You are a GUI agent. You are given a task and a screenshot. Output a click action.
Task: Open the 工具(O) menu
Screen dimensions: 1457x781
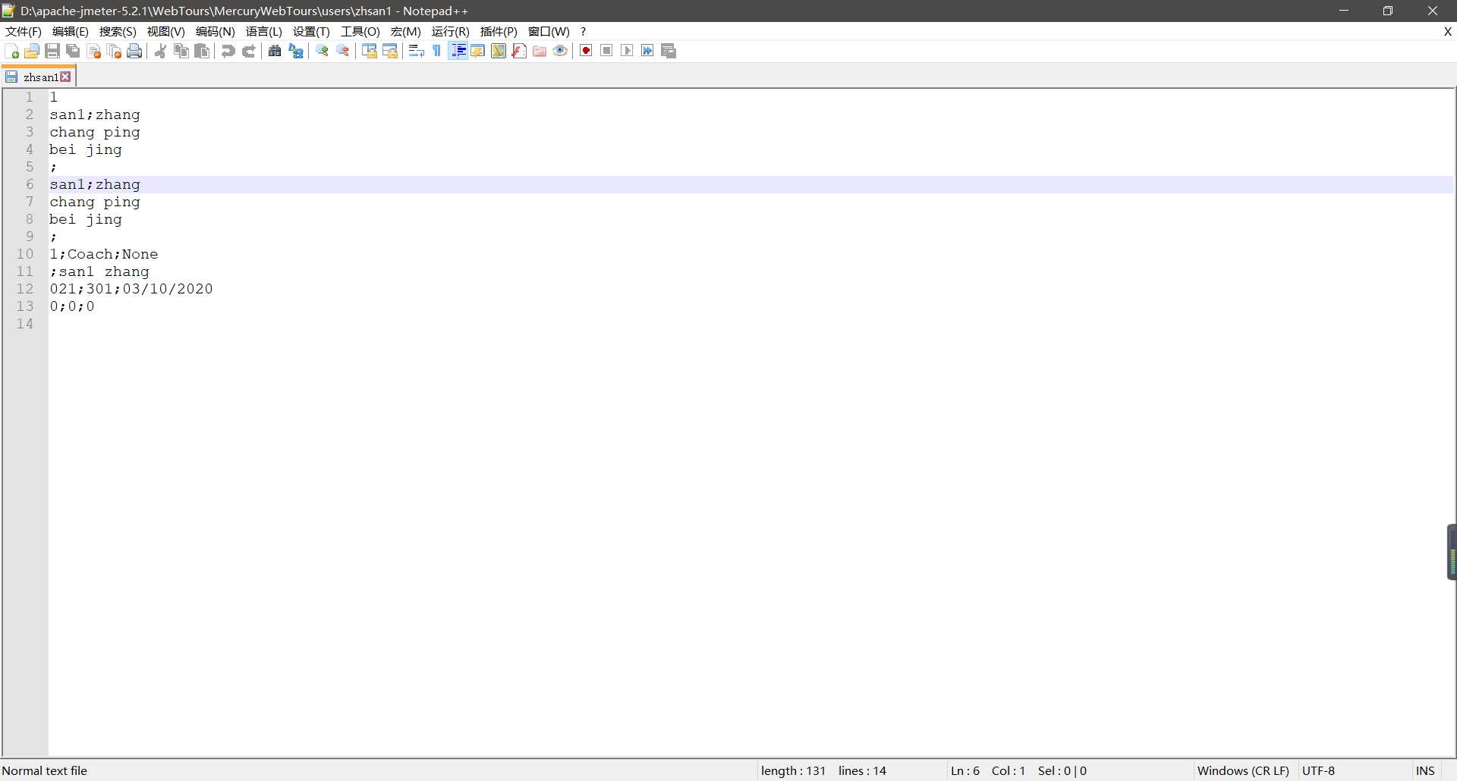[x=360, y=31]
